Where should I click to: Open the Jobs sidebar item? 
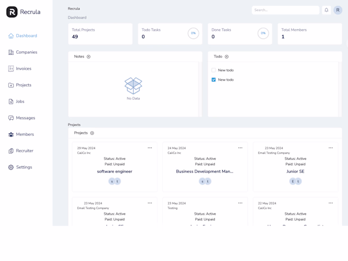point(20,101)
